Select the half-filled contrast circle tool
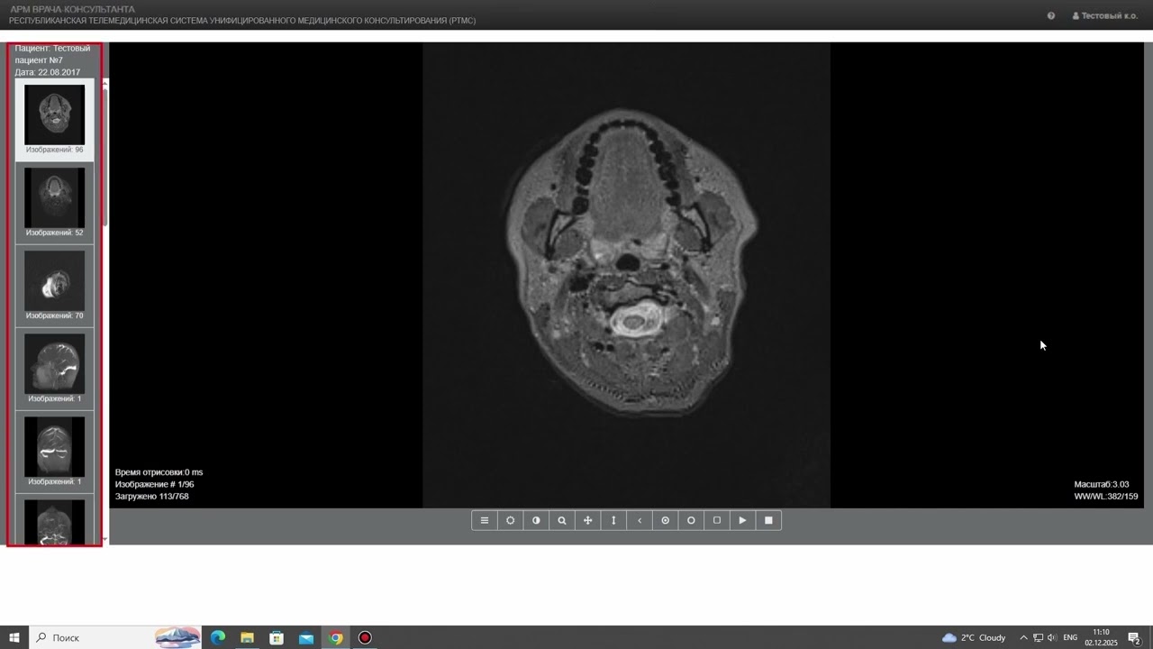 (536, 520)
